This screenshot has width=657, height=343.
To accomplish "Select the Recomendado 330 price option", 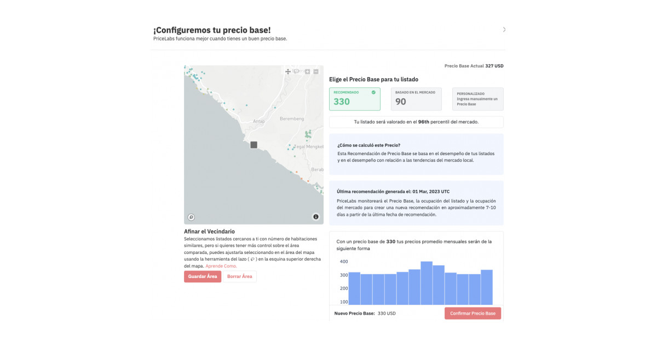I will tap(355, 99).
